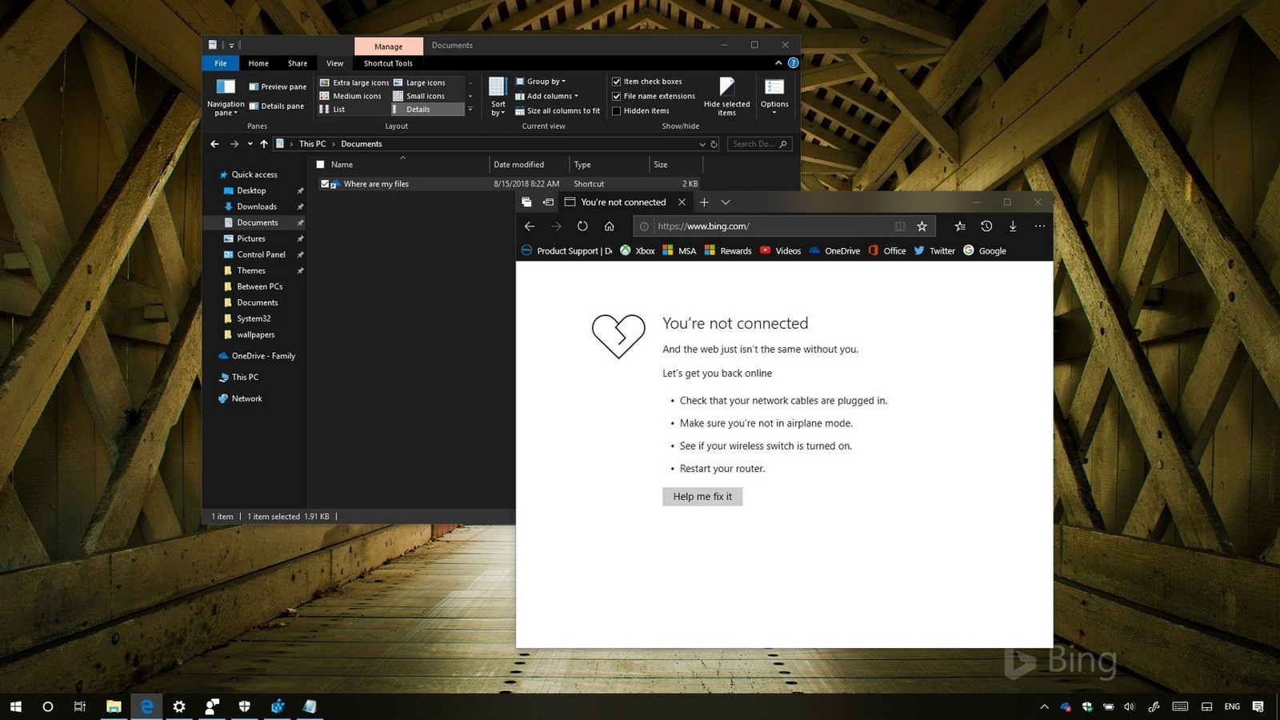Sort by Date modified column header
The height and width of the screenshot is (720, 1280).
(529, 165)
